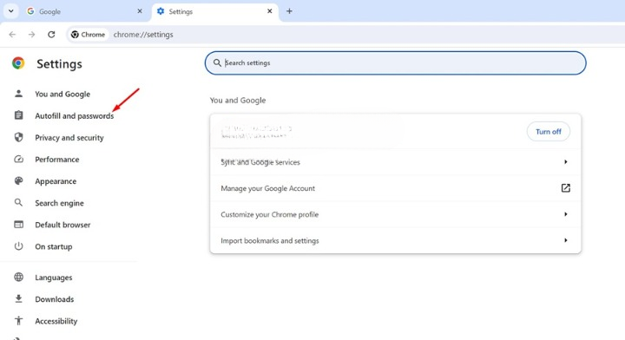Click the speedometer icon for Performance

[x=18, y=160]
